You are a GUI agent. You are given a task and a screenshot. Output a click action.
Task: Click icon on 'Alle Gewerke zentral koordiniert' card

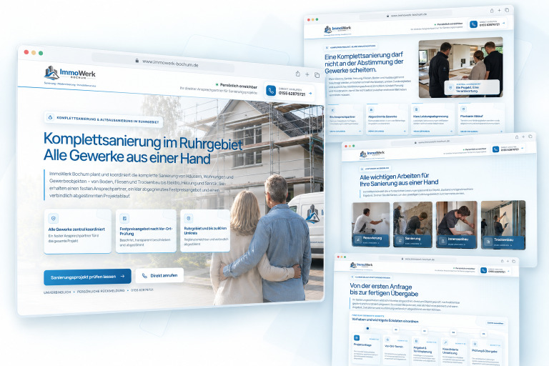pos(53,218)
